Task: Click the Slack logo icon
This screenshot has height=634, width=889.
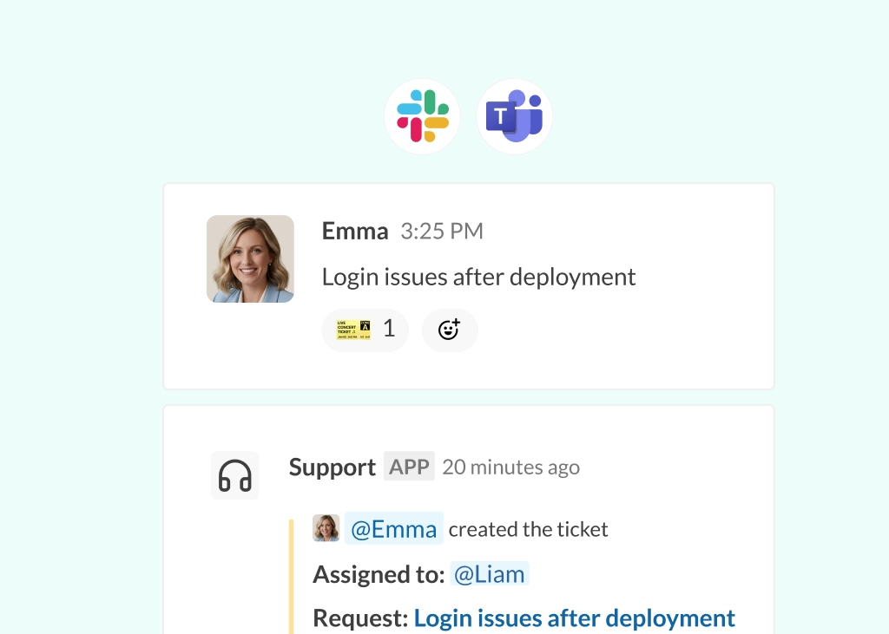Action: pyautogui.click(x=422, y=116)
